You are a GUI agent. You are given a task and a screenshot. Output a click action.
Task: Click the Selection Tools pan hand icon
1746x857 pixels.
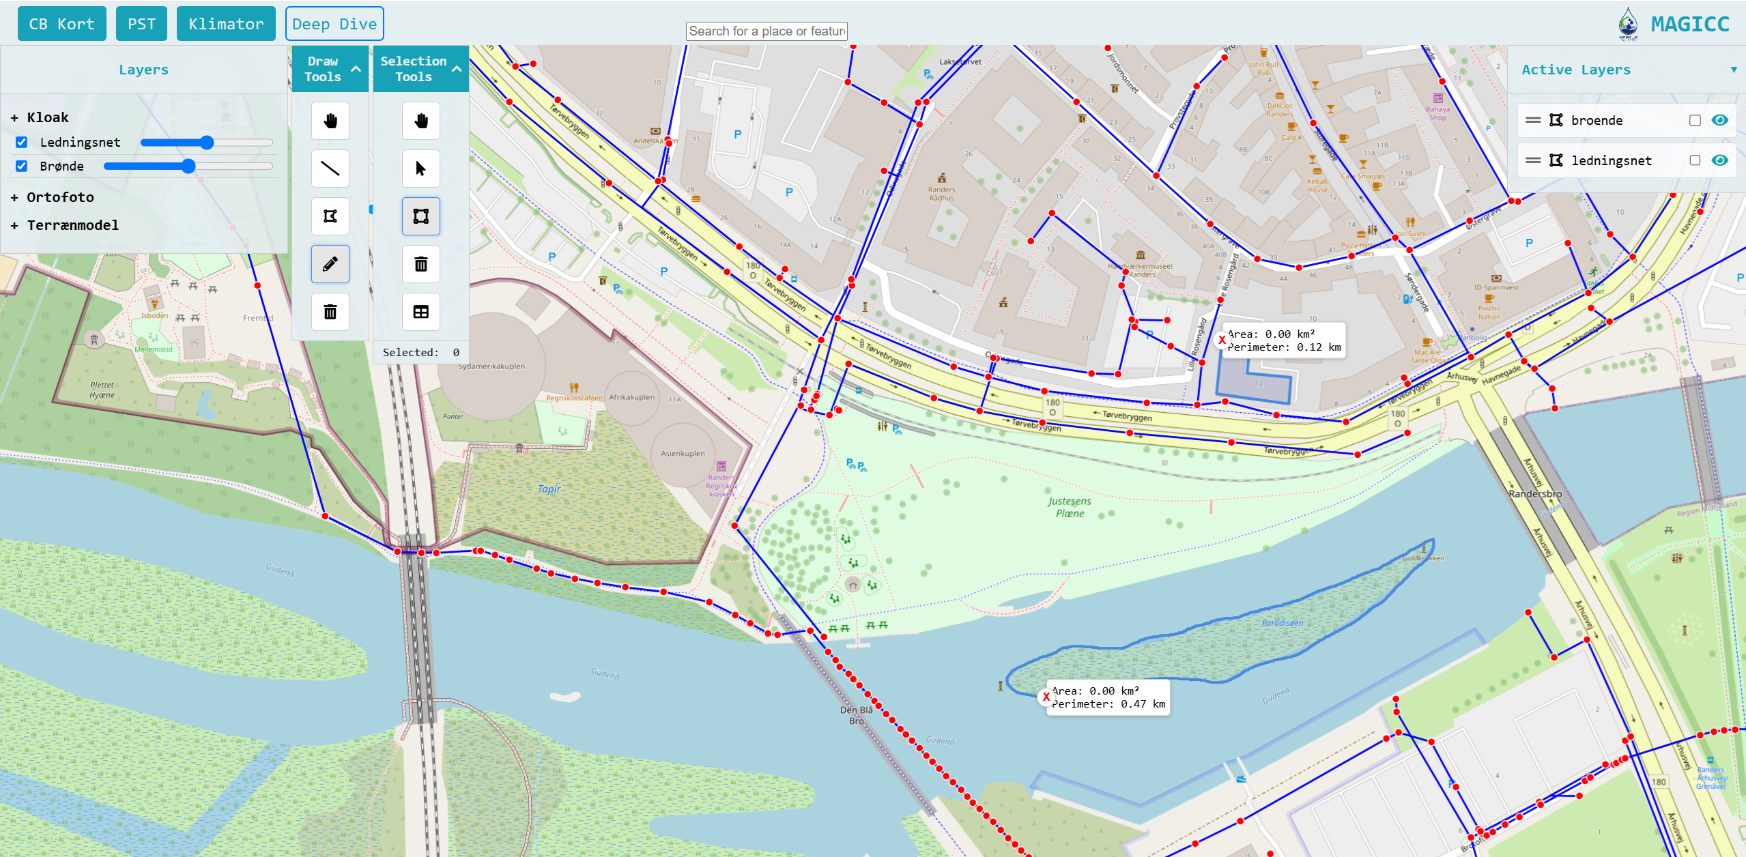pos(420,121)
